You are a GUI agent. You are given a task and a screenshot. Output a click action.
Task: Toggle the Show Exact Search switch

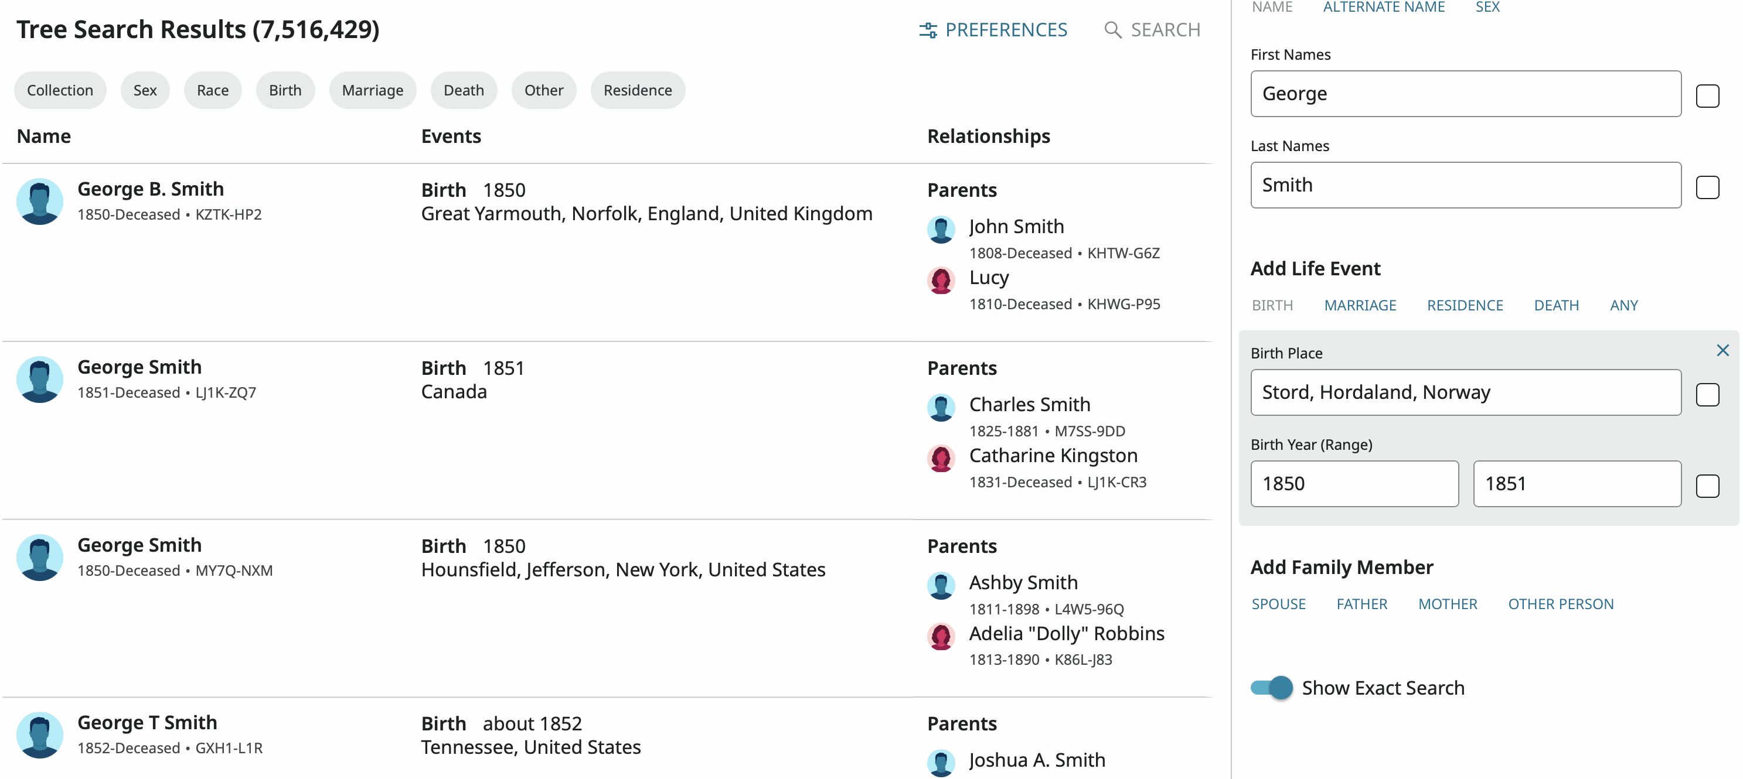1271,688
